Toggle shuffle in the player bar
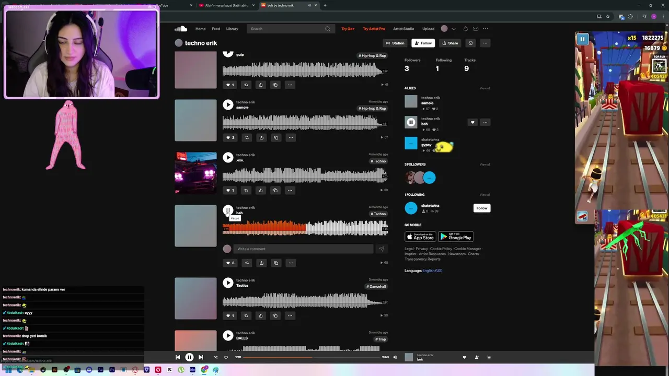The image size is (669, 376). pyautogui.click(x=215, y=357)
